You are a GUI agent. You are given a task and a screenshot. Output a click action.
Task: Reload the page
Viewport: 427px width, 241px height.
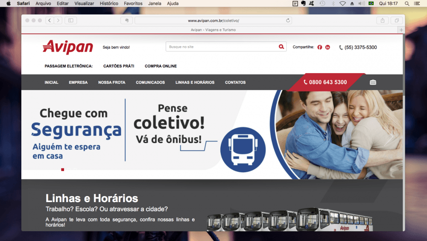[x=288, y=21]
